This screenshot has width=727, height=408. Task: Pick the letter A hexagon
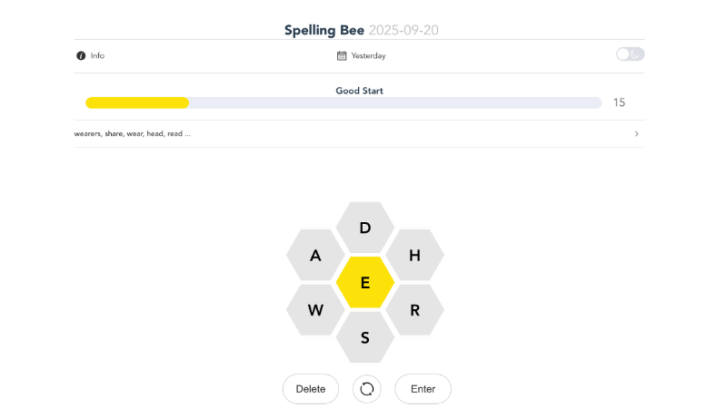point(315,256)
